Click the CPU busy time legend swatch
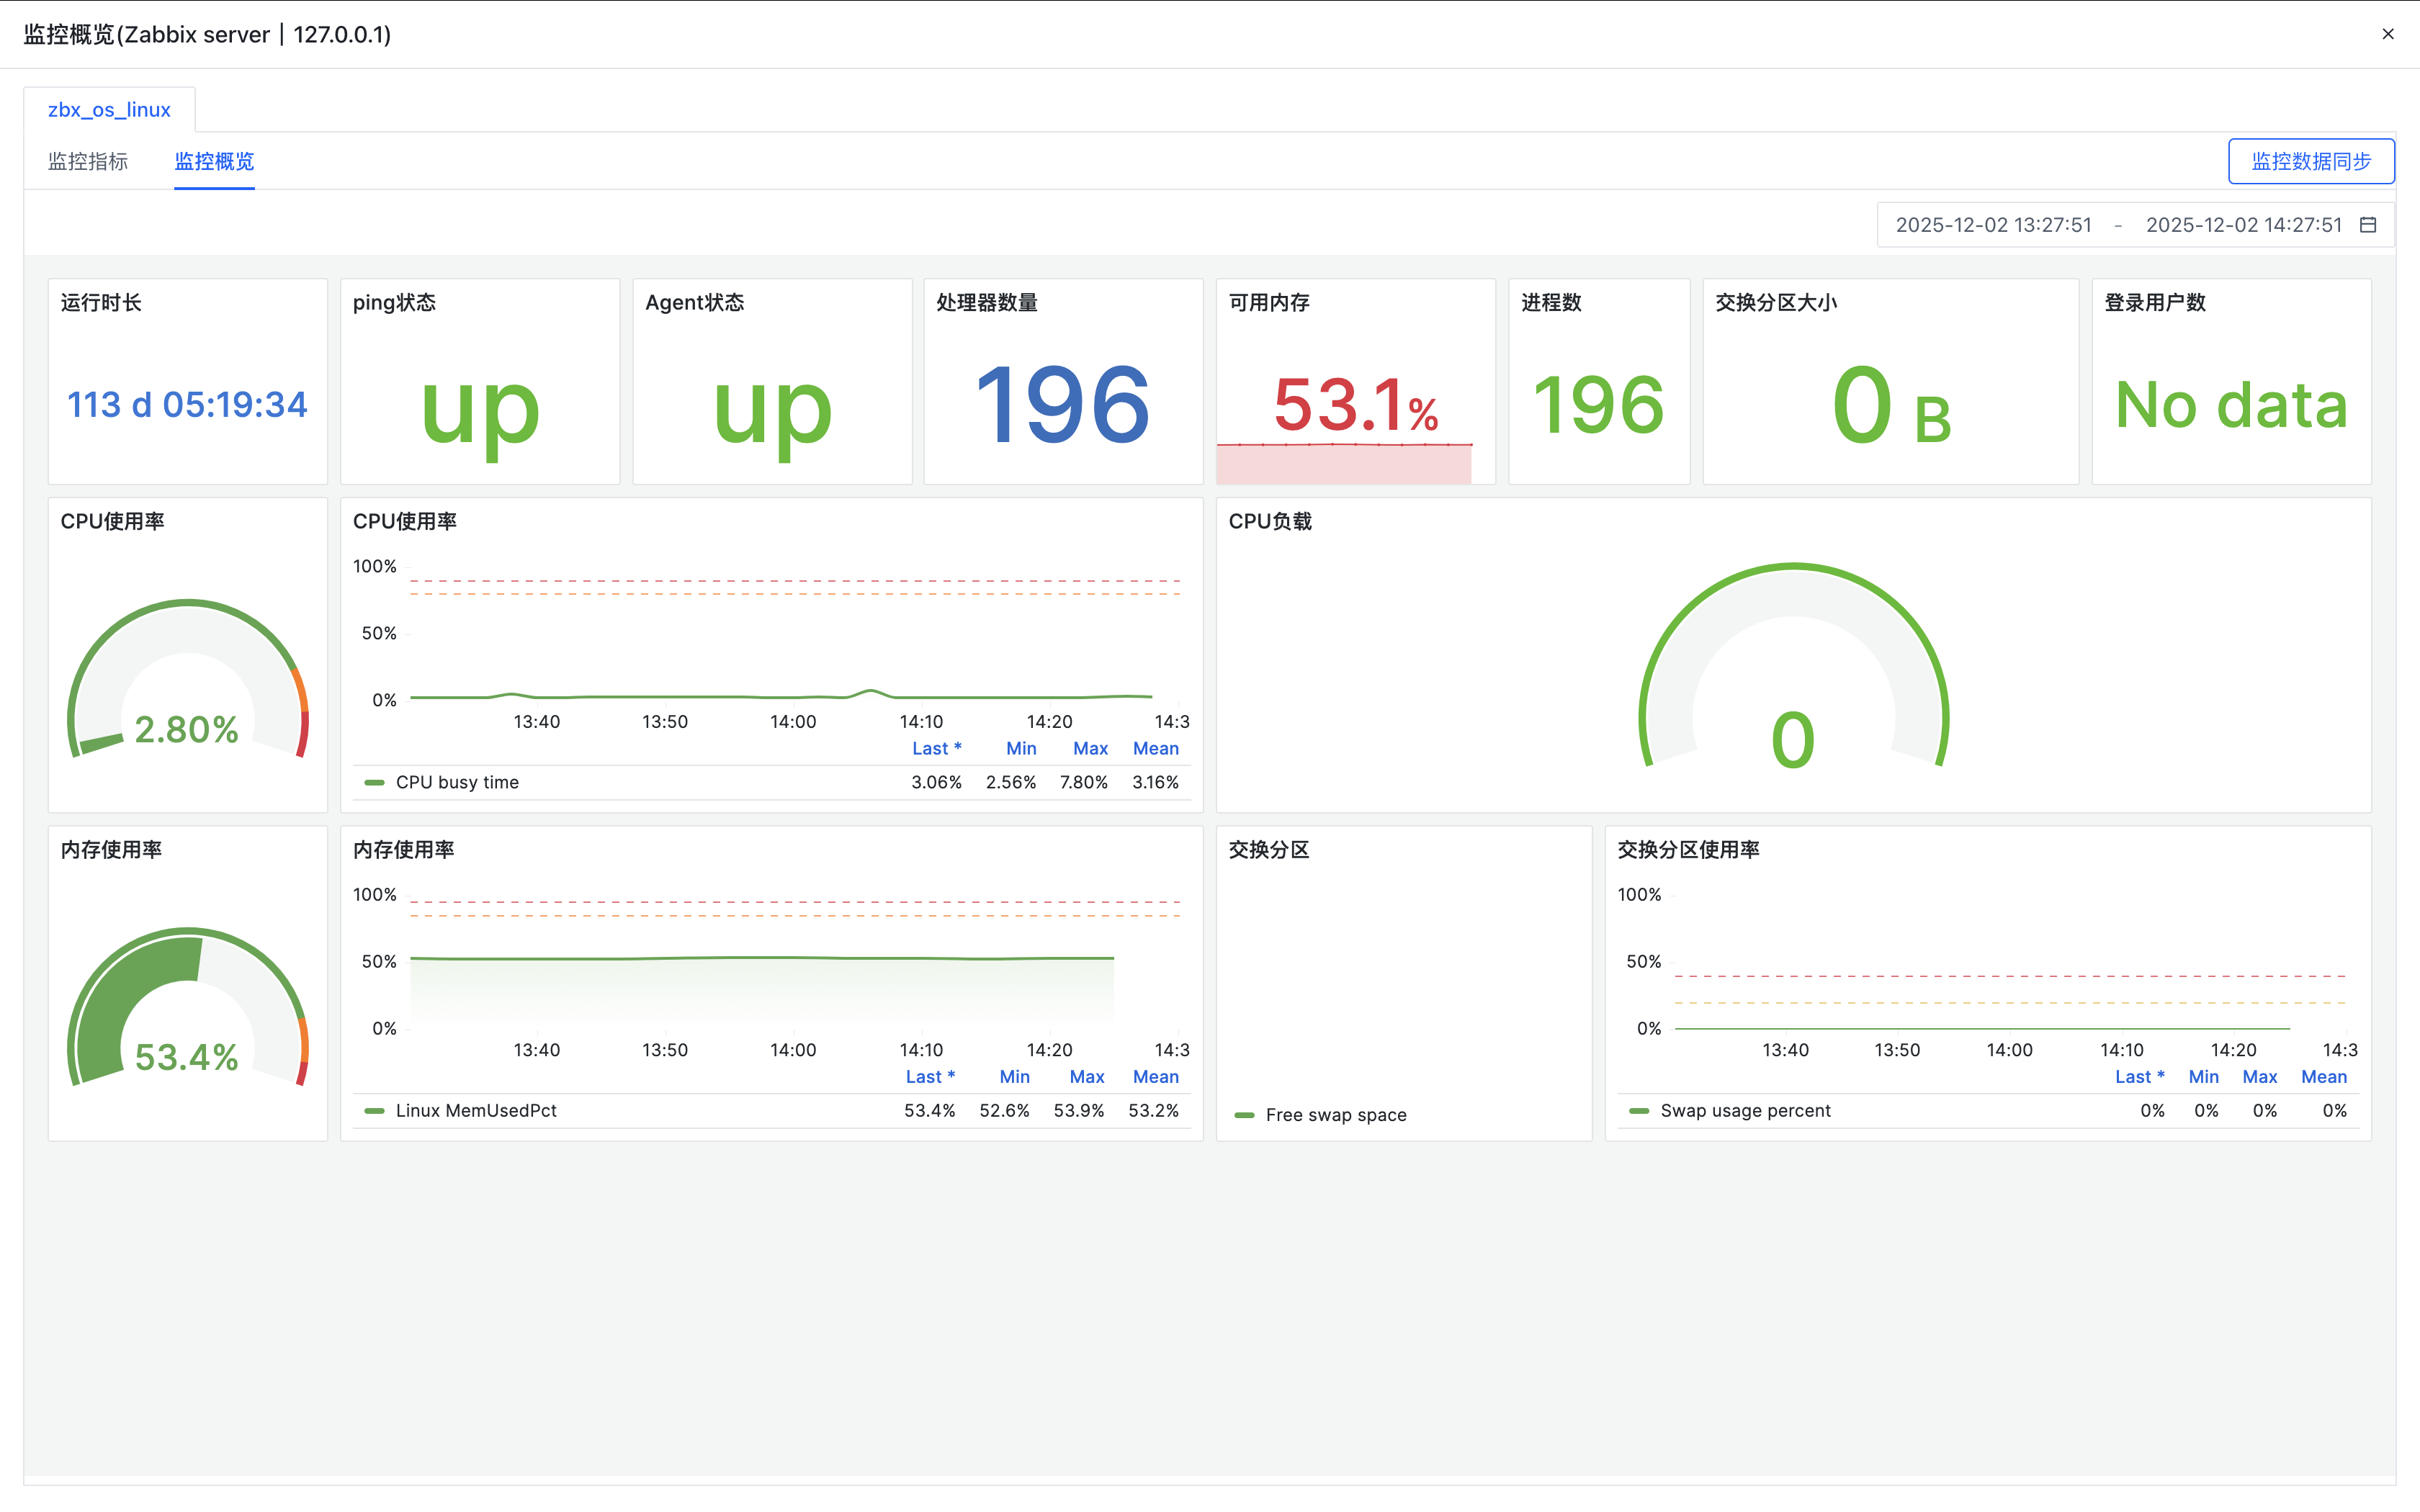This screenshot has width=2420, height=1512. (x=374, y=782)
